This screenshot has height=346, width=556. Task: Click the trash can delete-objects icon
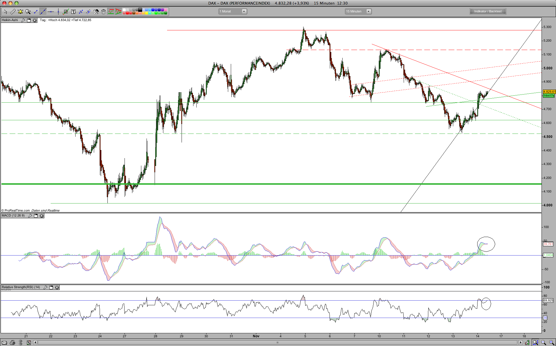(x=103, y=12)
